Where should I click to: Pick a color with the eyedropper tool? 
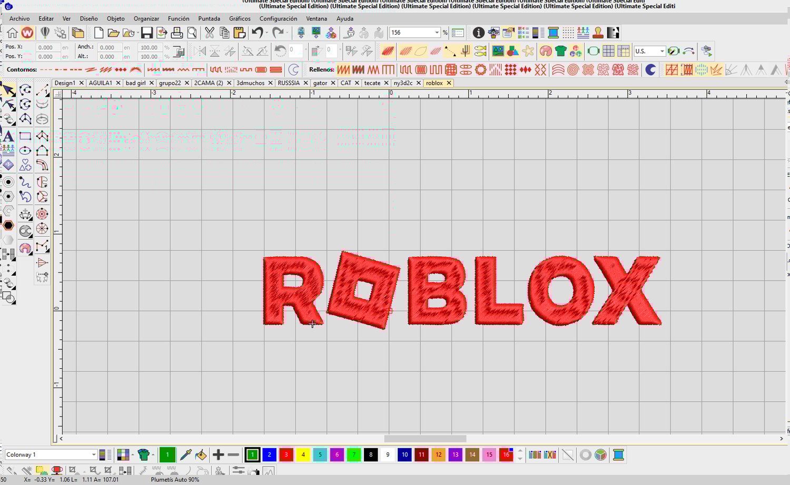[x=185, y=454]
